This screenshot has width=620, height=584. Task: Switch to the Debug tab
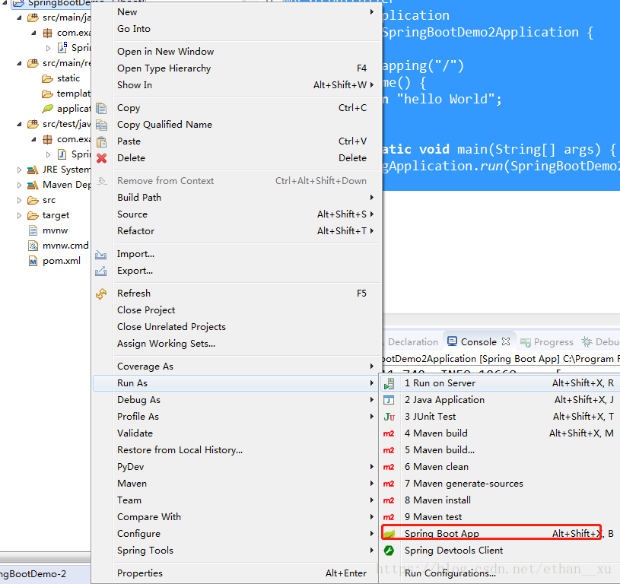600,341
